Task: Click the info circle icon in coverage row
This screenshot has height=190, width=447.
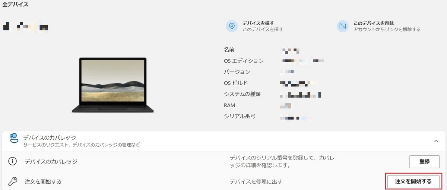Action: click(x=13, y=162)
